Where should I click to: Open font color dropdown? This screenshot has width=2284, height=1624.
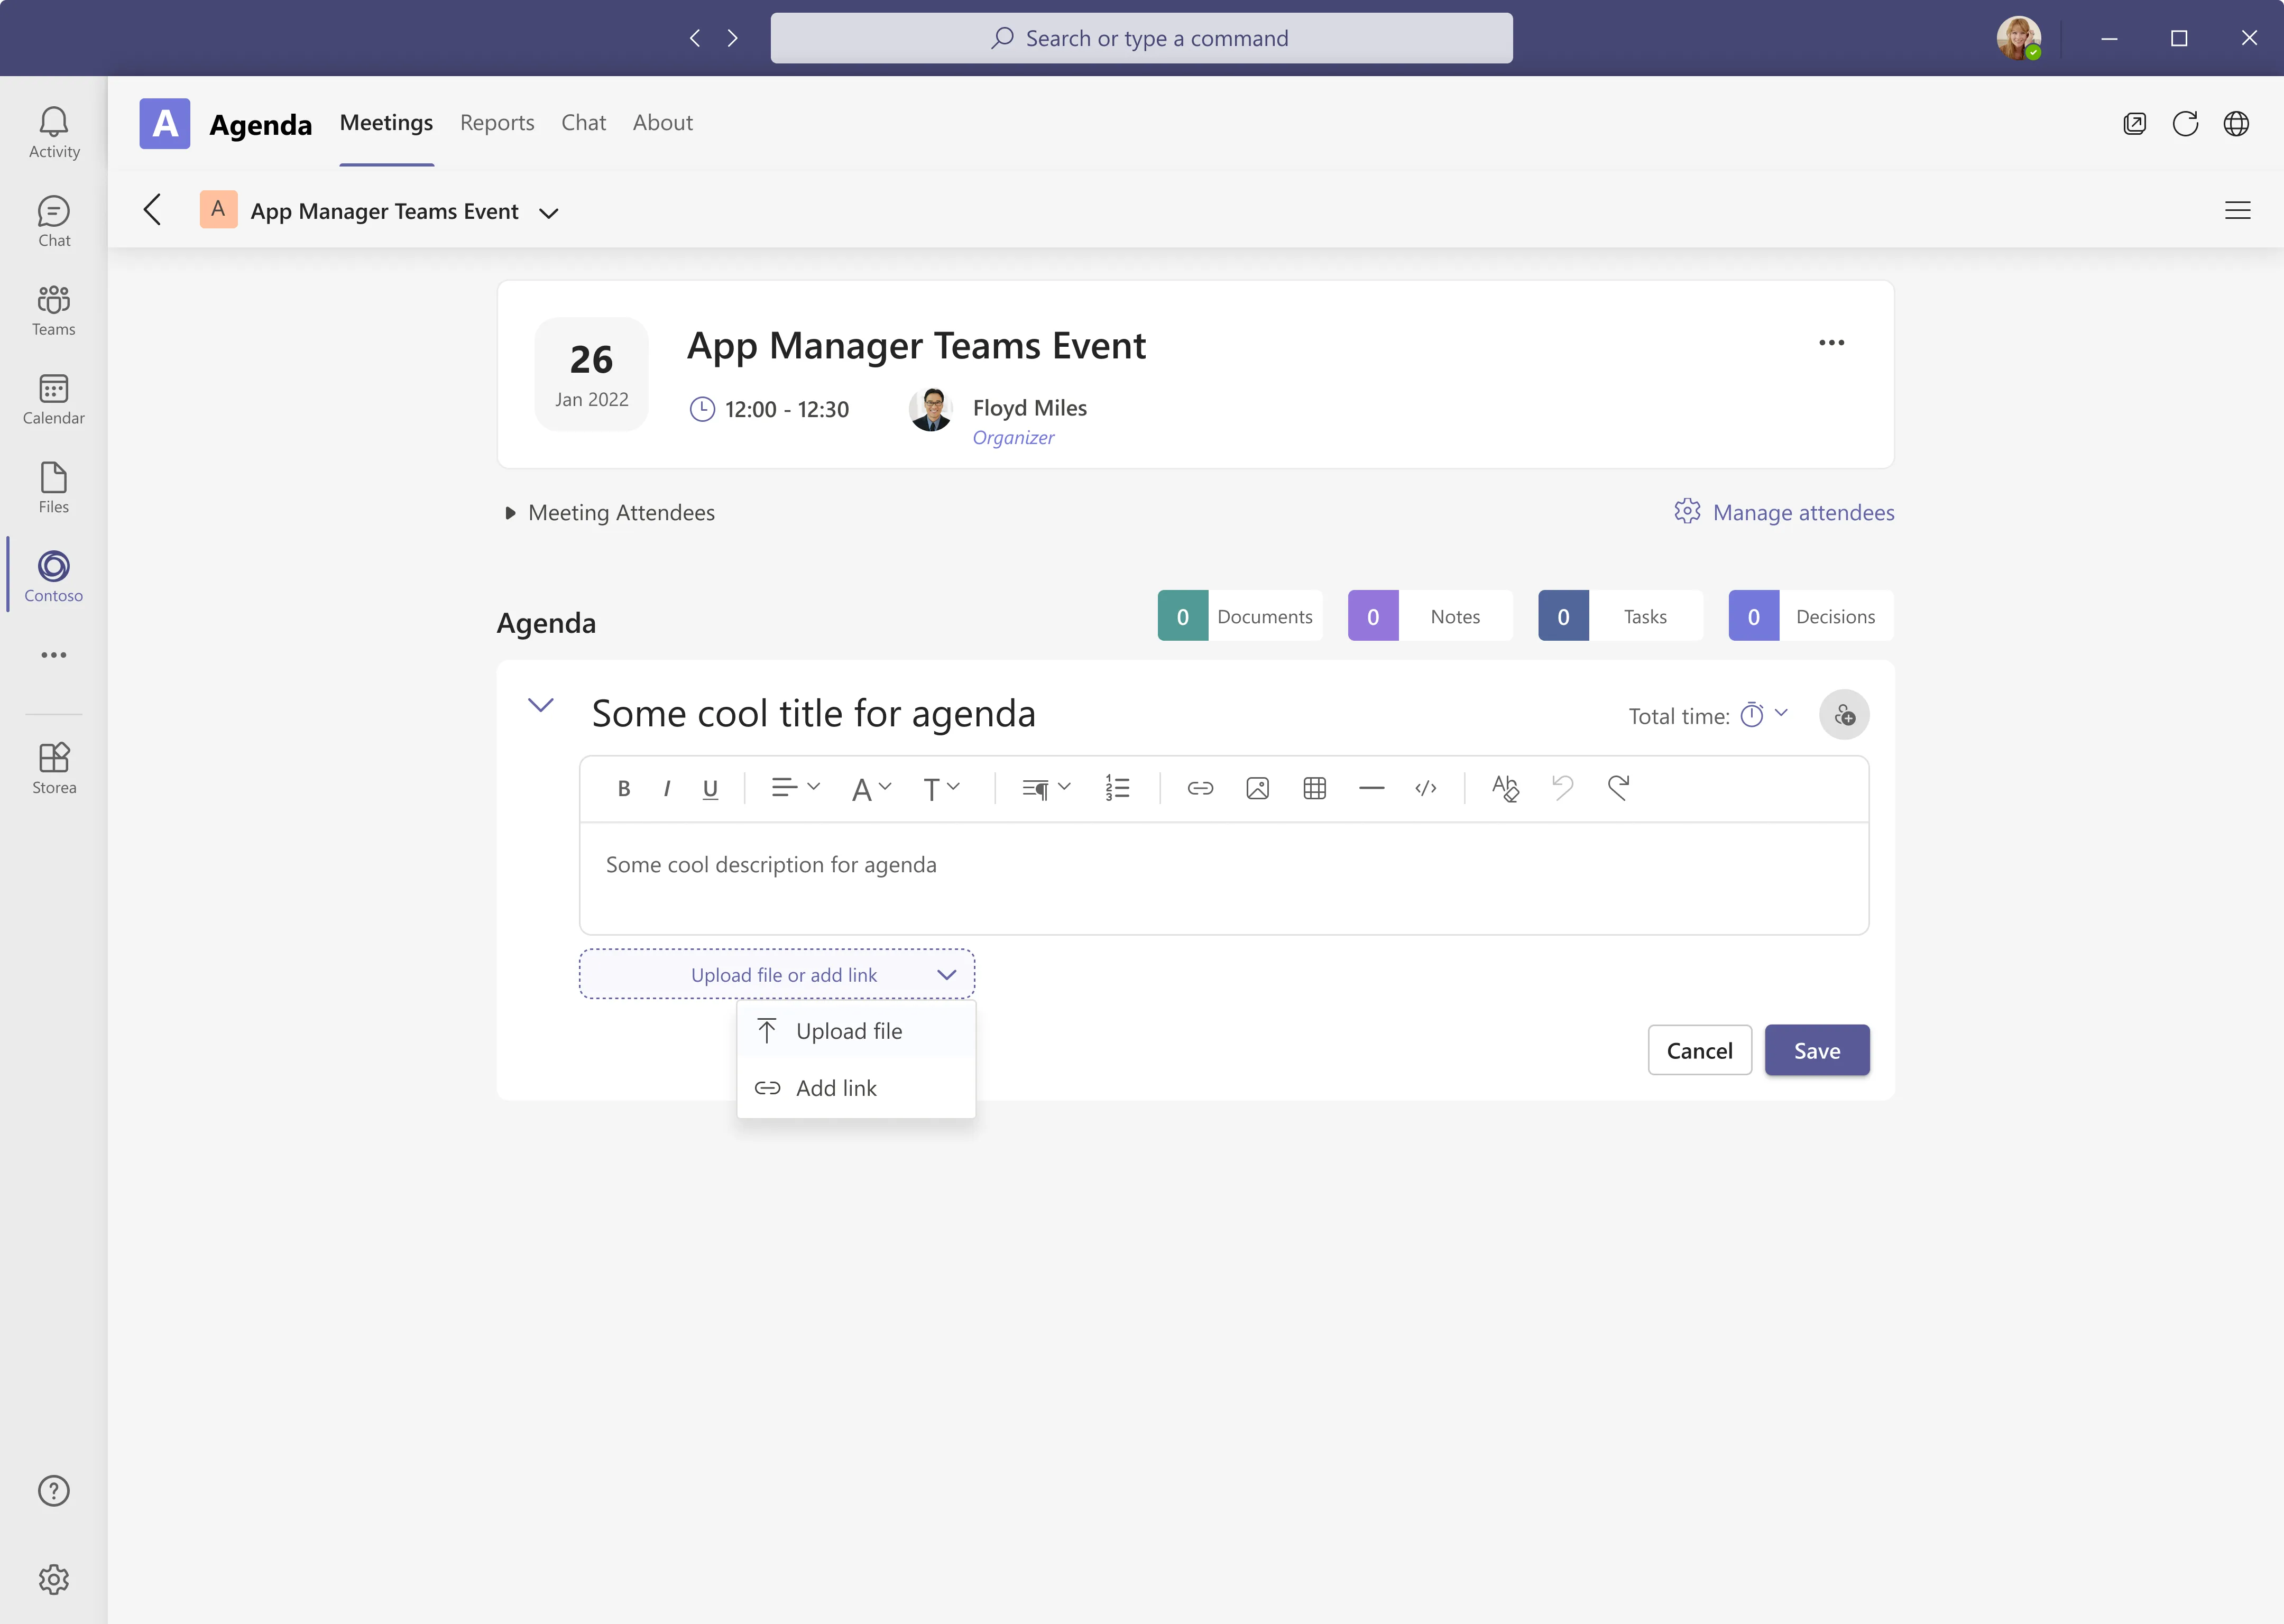point(872,789)
